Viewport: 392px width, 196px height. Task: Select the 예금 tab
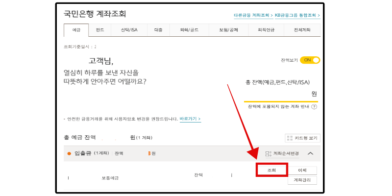point(76,30)
